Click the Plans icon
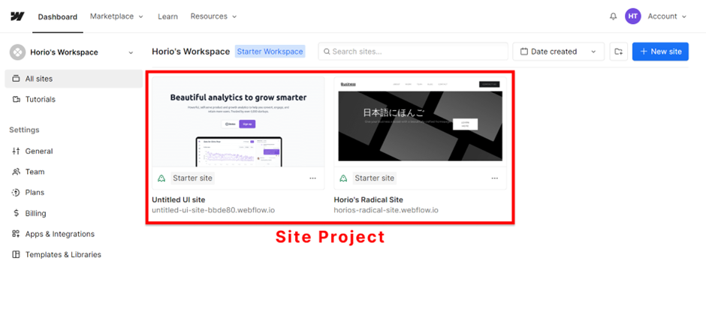Image resolution: width=706 pixels, height=333 pixels. click(x=17, y=192)
